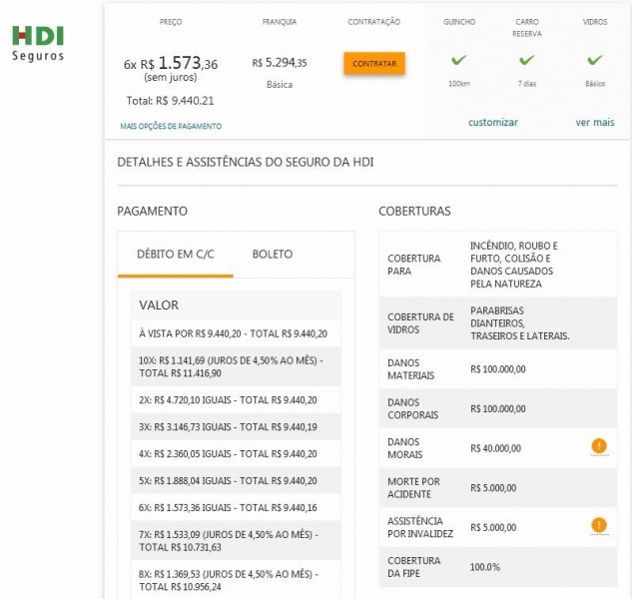632x599 pixels.
Task: Click the Cobertura da FIPE 100.0% value
Action: click(485, 567)
